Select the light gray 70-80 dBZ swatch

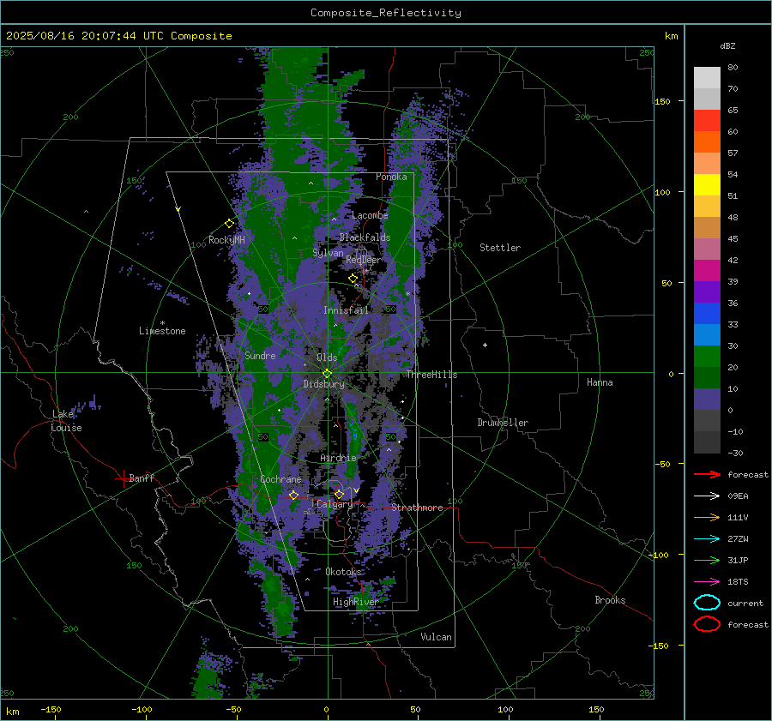click(707, 78)
